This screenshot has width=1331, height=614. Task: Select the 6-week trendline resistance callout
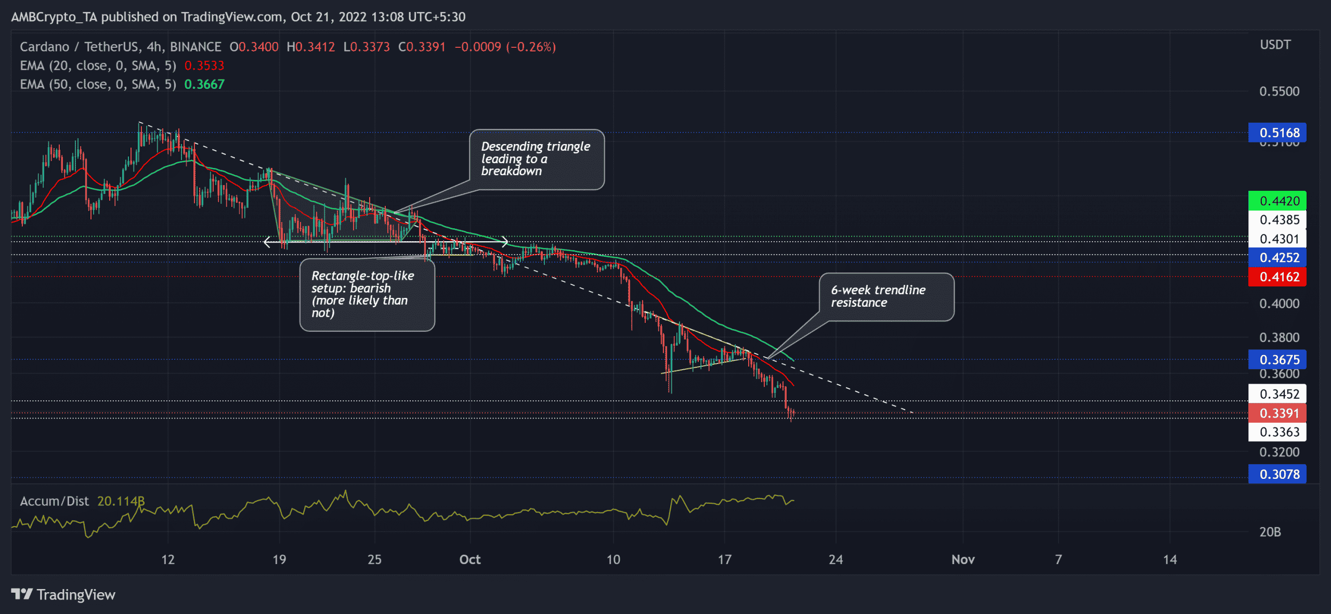click(886, 297)
